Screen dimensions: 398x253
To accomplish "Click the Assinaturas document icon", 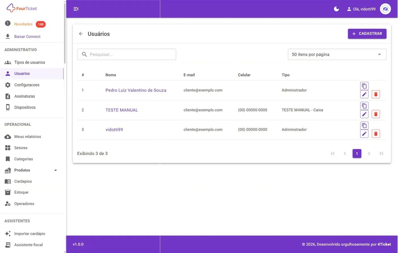I will [x=8, y=96].
